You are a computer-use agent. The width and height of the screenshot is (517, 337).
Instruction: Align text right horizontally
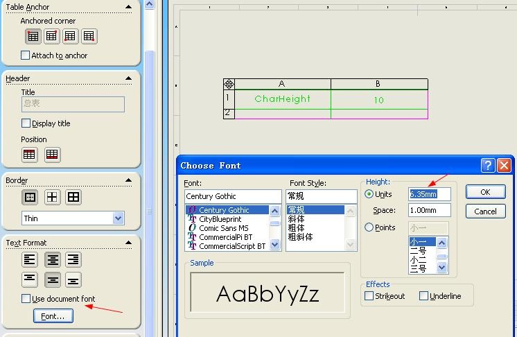(x=73, y=259)
